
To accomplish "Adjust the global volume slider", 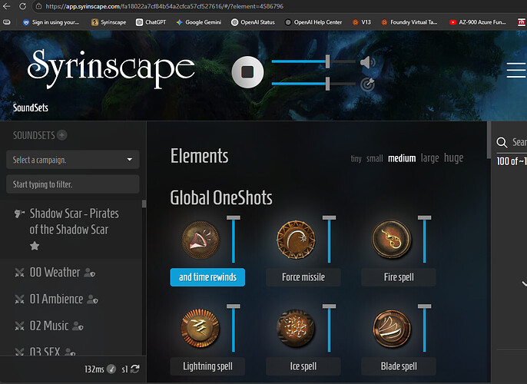I will click(313, 61).
